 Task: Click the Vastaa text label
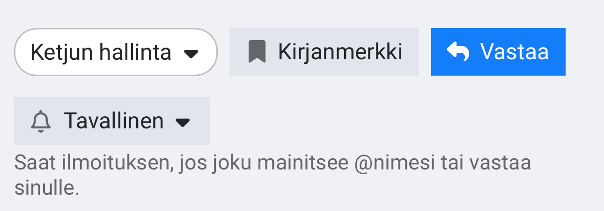tap(514, 52)
